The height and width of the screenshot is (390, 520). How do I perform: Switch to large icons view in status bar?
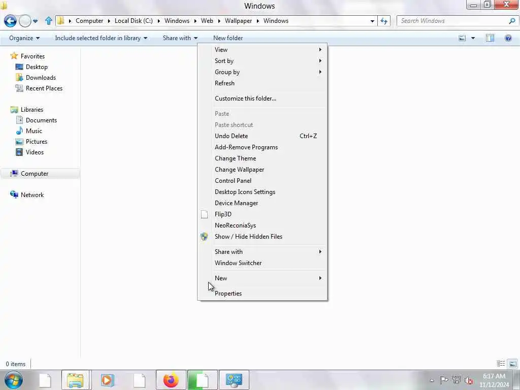[512, 364]
